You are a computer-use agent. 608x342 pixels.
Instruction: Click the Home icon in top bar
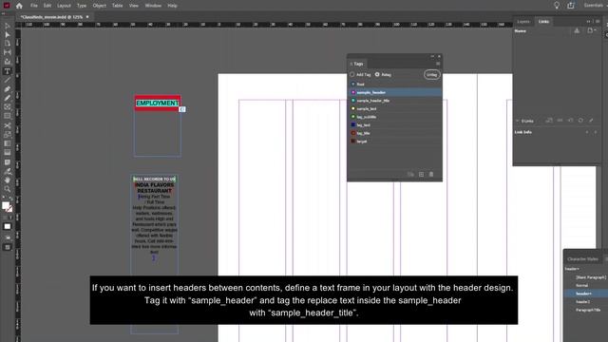tap(19, 6)
